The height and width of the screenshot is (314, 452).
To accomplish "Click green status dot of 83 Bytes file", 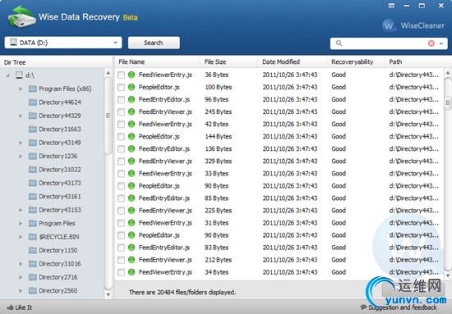I will tap(131, 248).
